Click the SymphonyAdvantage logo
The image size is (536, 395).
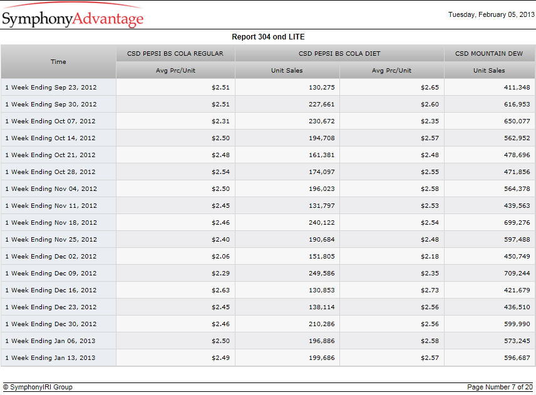tap(73, 15)
